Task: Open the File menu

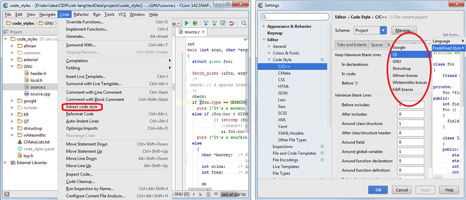Action: [x=8, y=14]
